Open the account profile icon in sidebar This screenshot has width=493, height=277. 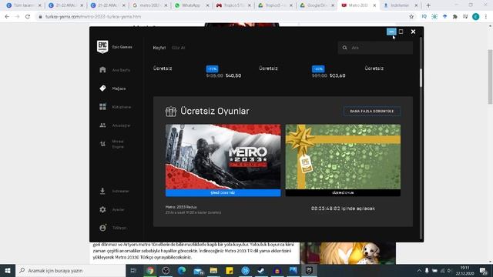102,228
